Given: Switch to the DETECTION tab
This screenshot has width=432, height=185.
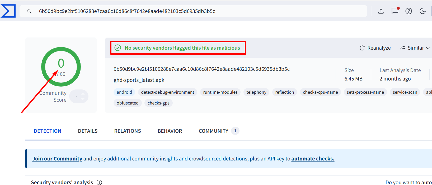Looking at the screenshot, I should (48, 131).
